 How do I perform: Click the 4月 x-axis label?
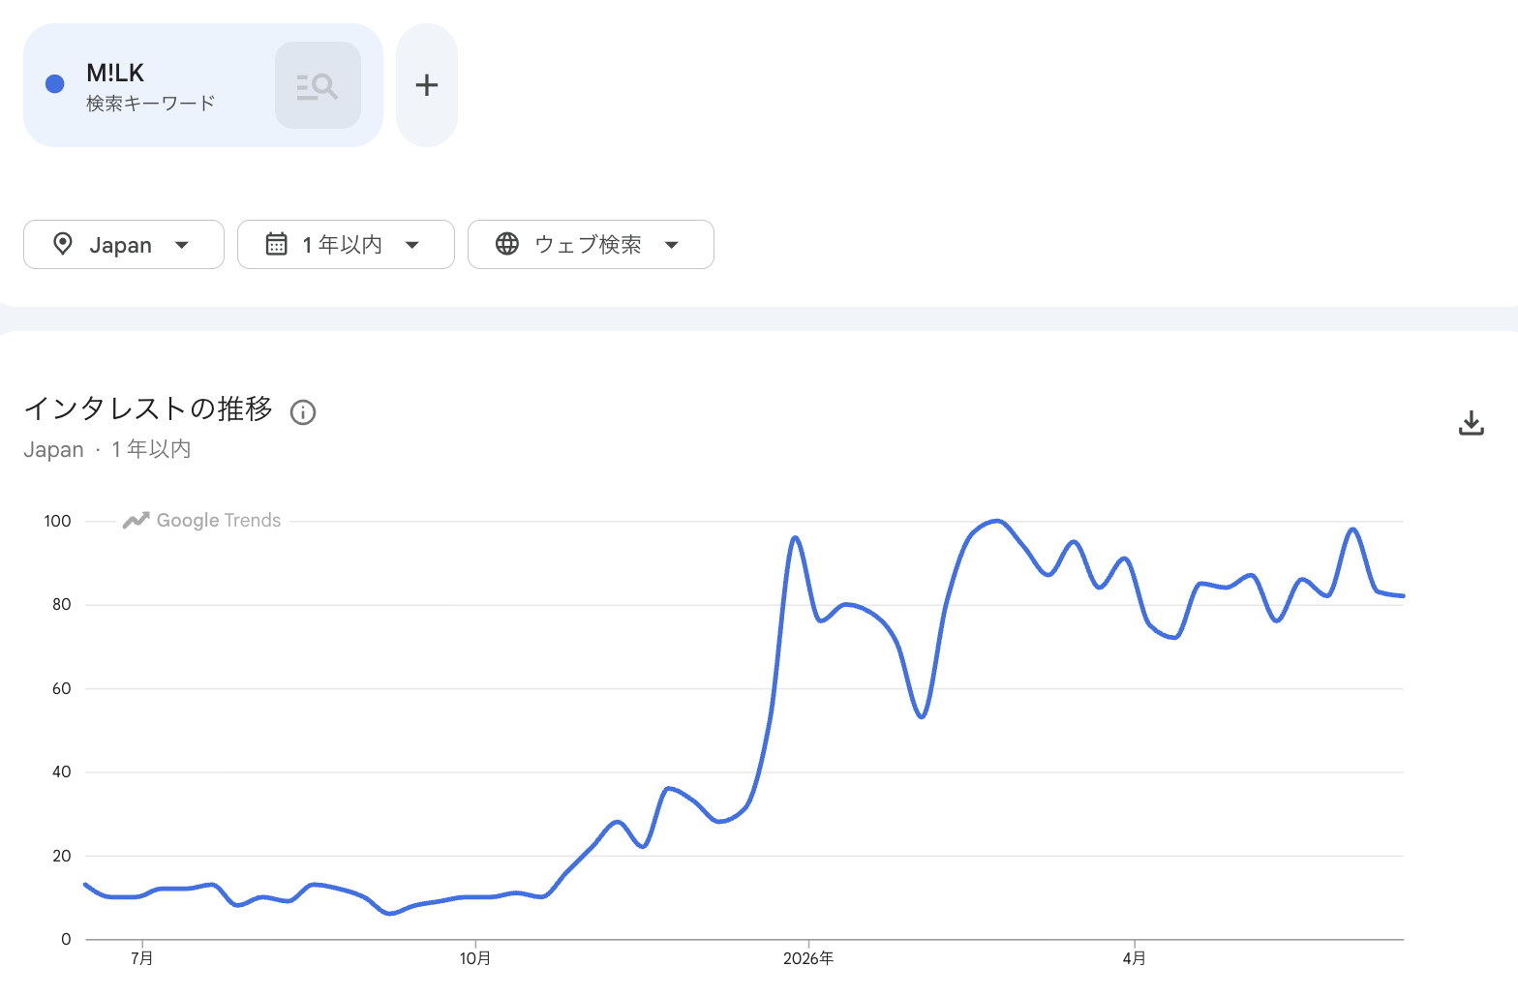(x=1135, y=958)
